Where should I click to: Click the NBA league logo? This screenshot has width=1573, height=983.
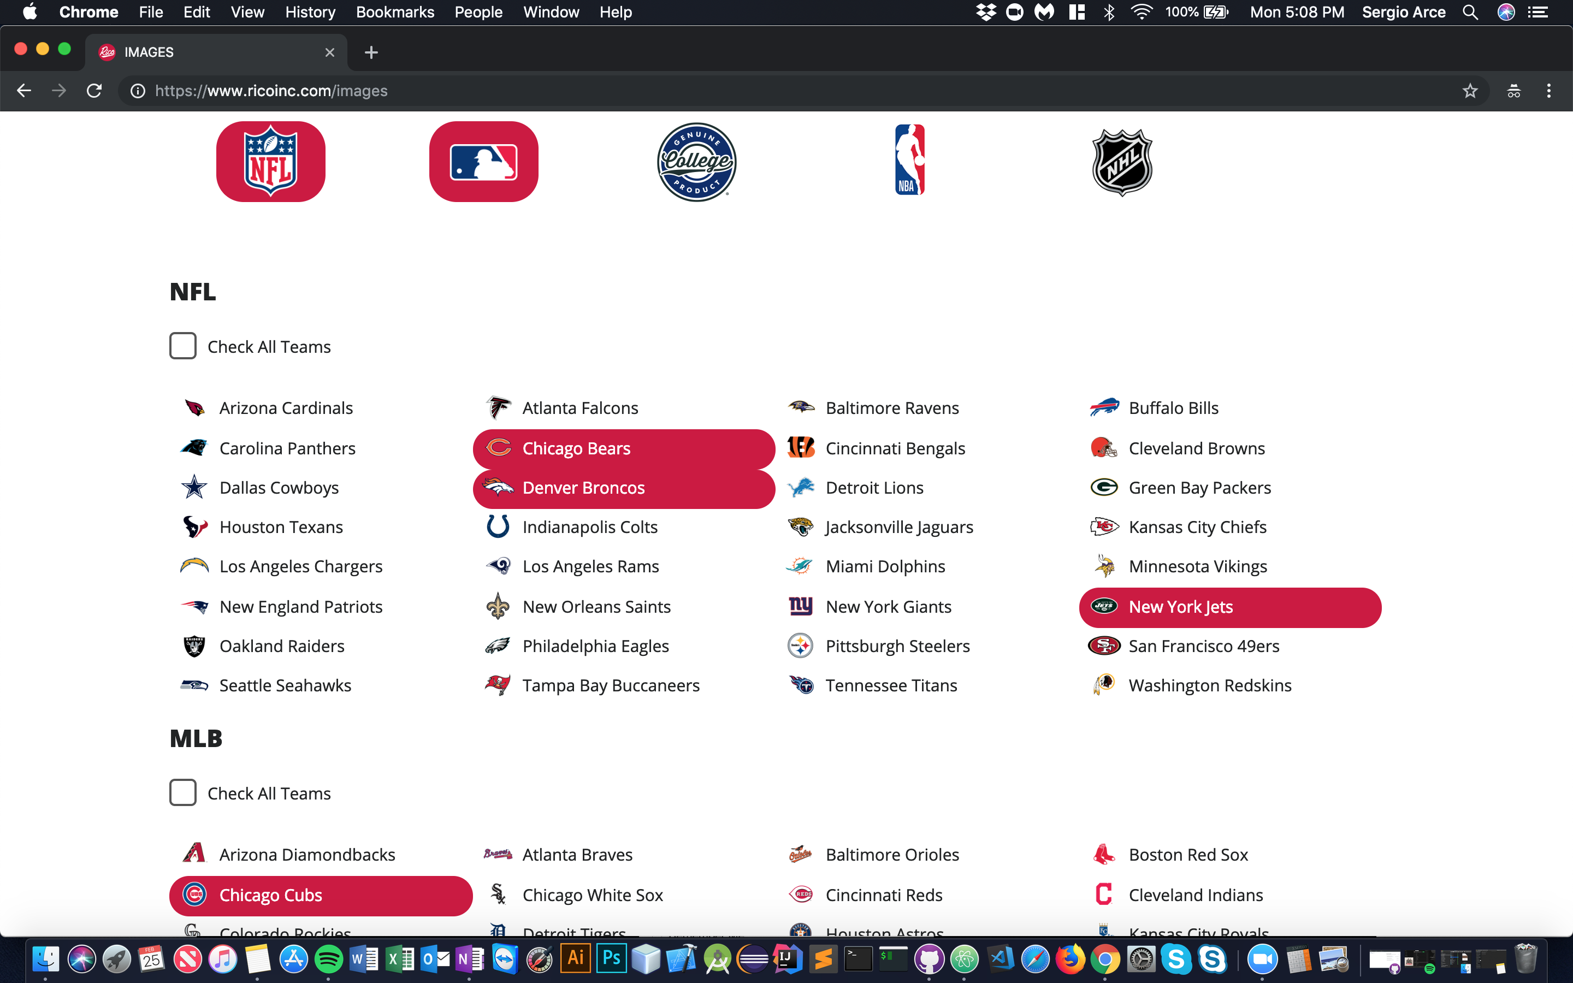909,160
